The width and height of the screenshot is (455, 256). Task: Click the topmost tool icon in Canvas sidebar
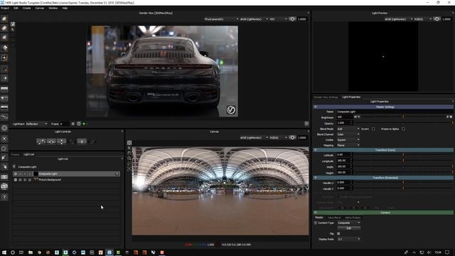tap(129, 142)
